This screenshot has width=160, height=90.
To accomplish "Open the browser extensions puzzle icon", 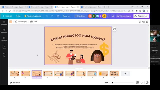I will pyautogui.click(x=137, y=11).
